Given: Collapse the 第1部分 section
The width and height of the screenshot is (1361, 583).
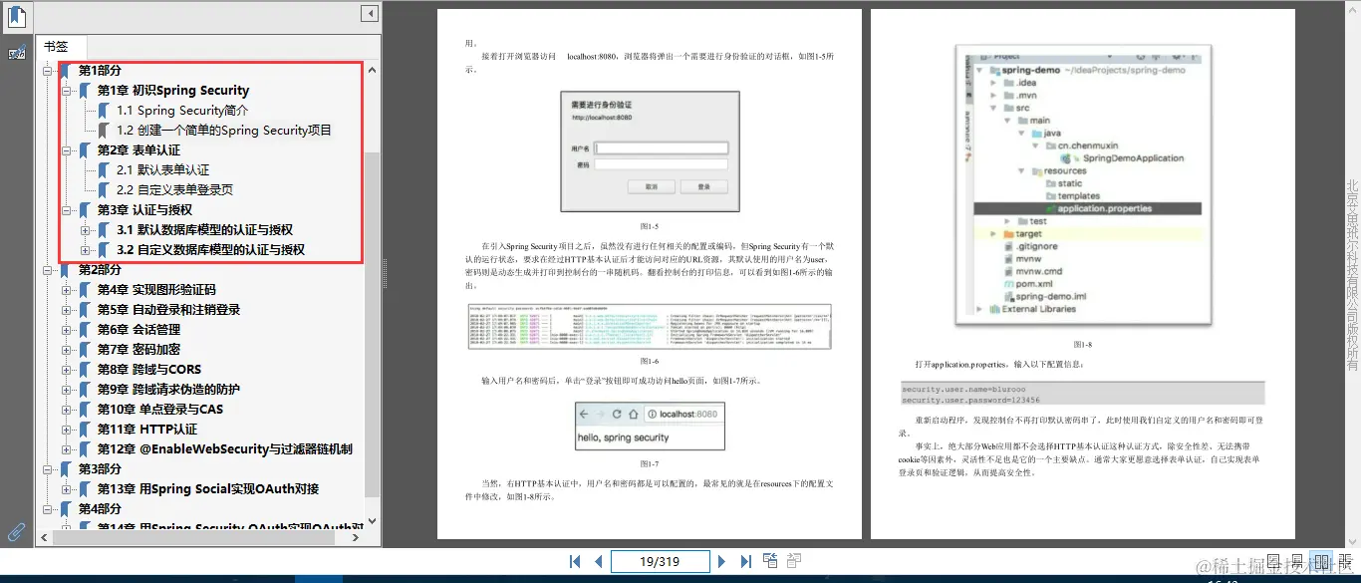Looking at the screenshot, I should click(x=48, y=71).
